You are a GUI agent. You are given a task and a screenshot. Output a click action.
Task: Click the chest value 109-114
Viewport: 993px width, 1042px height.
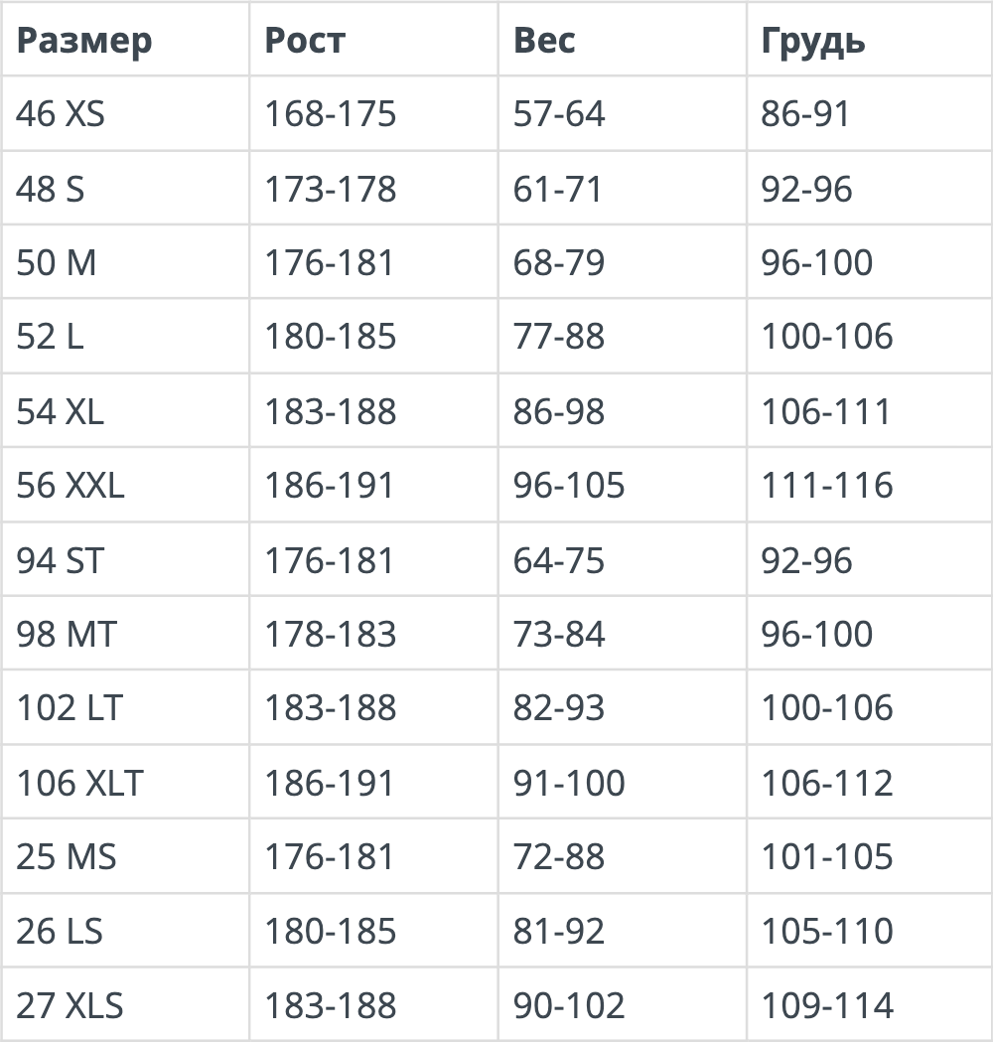coord(827,1005)
